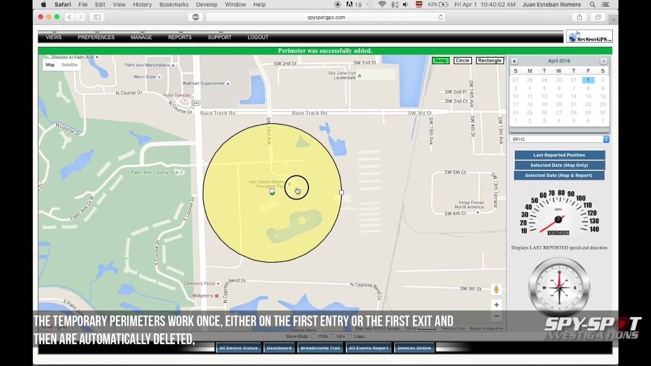Open Breadcrumb Trail
This screenshot has height=366, width=651.
pos(320,348)
